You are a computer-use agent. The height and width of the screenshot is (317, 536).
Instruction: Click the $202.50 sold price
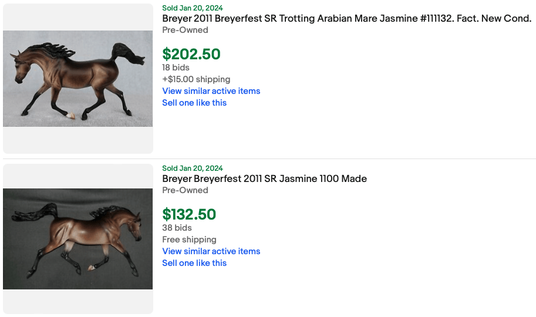(x=191, y=55)
